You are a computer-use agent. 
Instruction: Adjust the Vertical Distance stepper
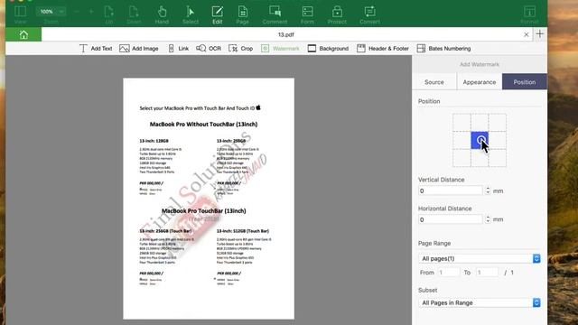pos(488,190)
